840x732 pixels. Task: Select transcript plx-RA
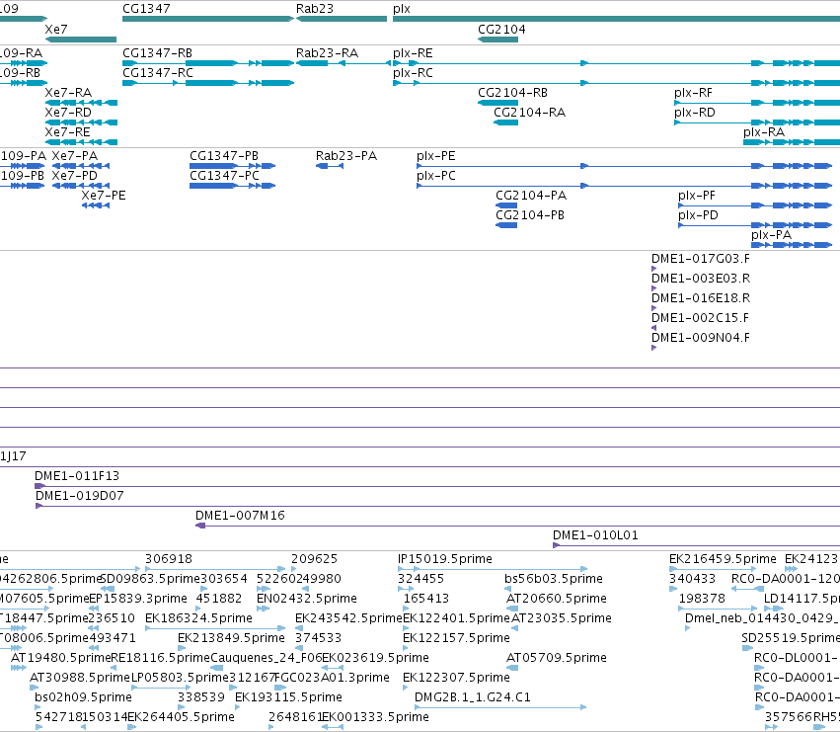tap(792, 142)
